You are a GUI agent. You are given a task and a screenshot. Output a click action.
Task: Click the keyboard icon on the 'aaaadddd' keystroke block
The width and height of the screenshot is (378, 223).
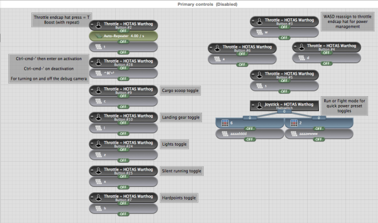point(225,134)
